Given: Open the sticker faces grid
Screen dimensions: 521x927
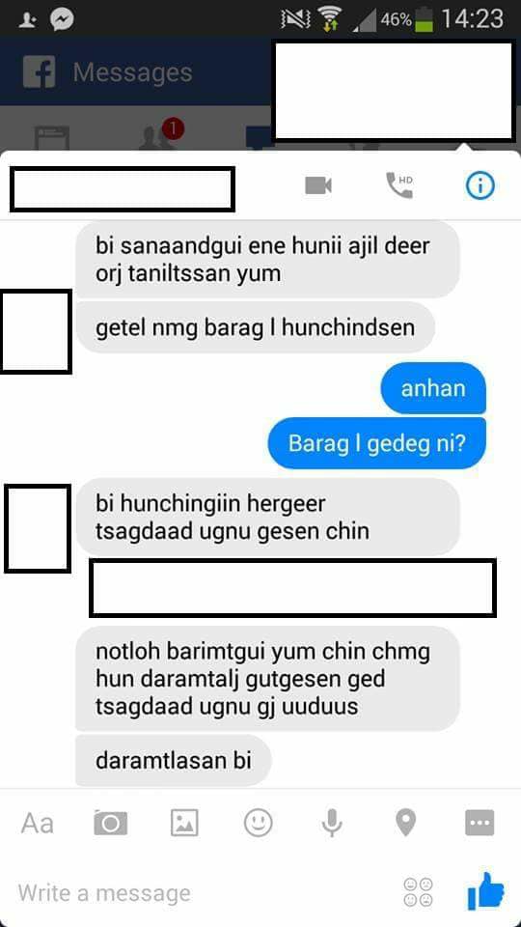Looking at the screenshot, I should (418, 892).
